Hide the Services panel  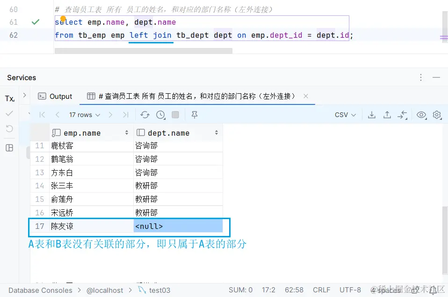[436, 77]
